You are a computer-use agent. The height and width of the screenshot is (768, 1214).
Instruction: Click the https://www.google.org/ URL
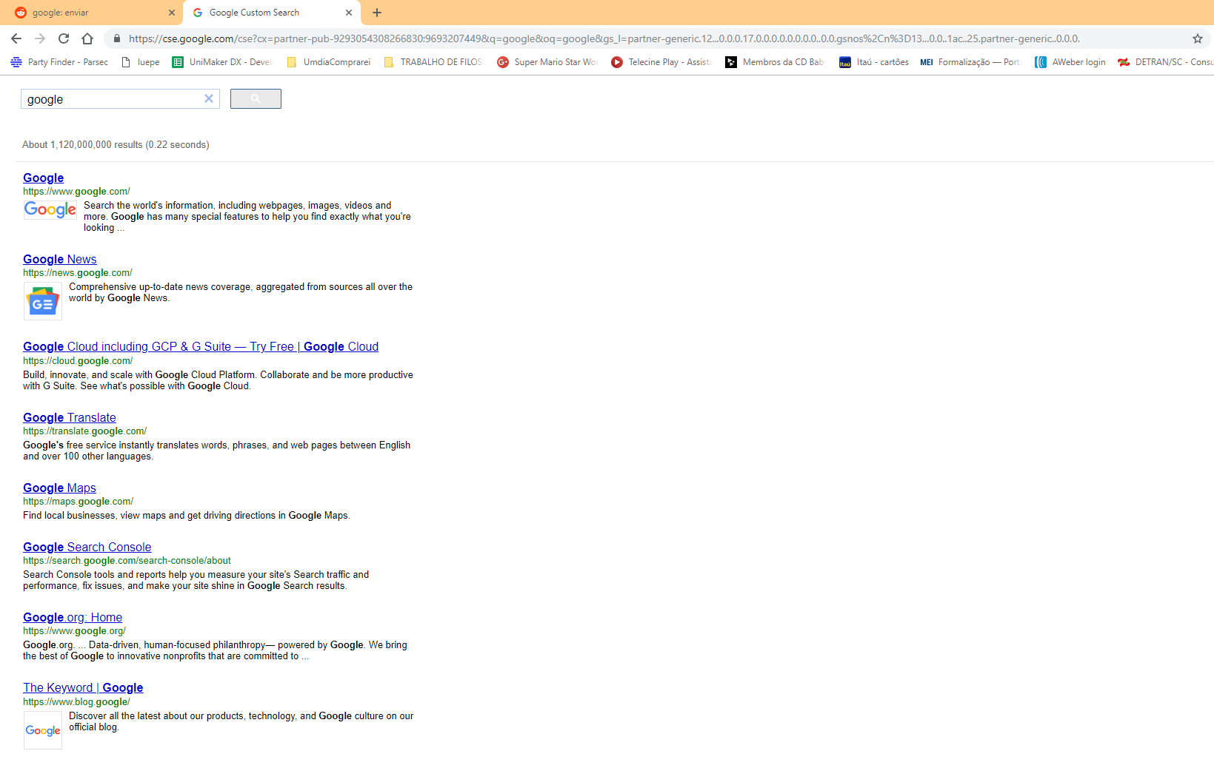point(75,631)
